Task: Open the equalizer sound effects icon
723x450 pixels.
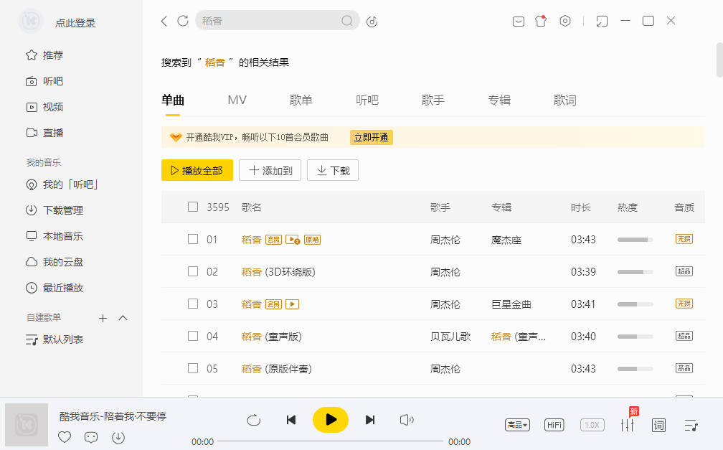Action: point(627,425)
